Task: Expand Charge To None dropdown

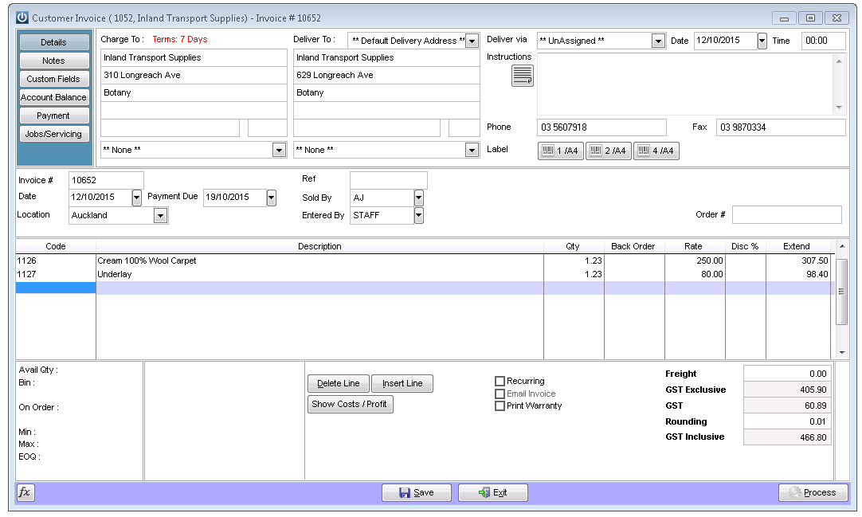Action: (280, 150)
